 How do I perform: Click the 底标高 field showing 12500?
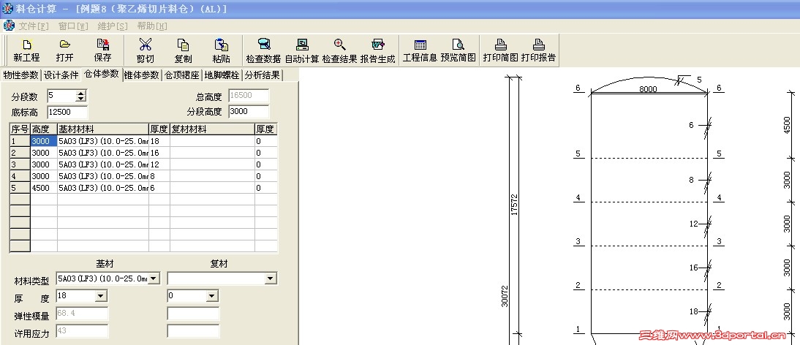click(67, 112)
